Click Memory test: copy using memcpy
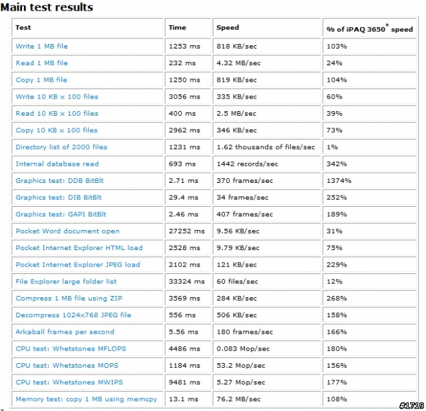Image resolution: width=426 pixels, height=411 pixels. click(87, 399)
